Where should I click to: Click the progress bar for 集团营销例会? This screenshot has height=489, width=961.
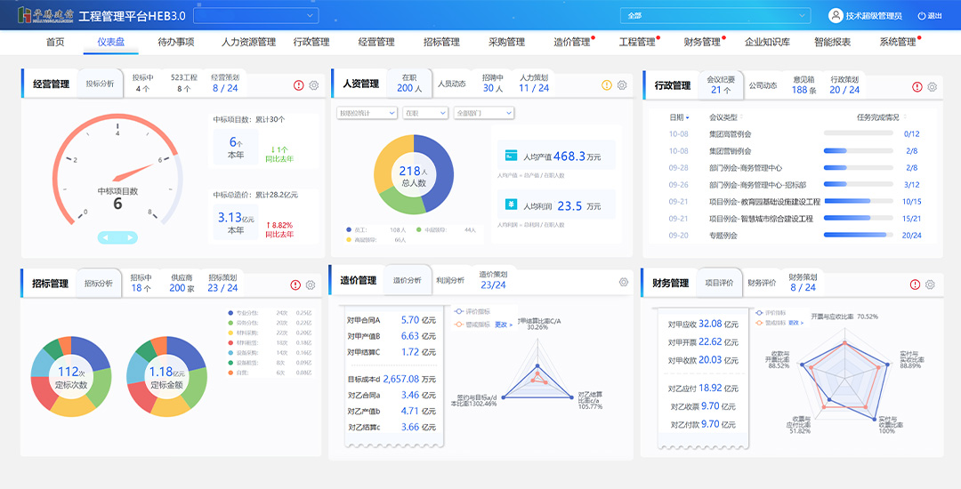pyautogui.click(x=858, y=150)
